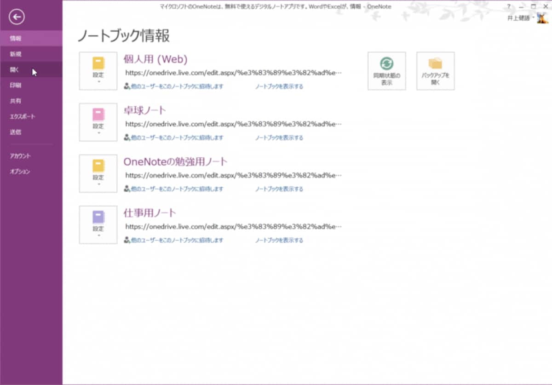Click ノートブックを表示する for 仕事用ノート
The image size is (552, 385).
click(x=279, y=240)
